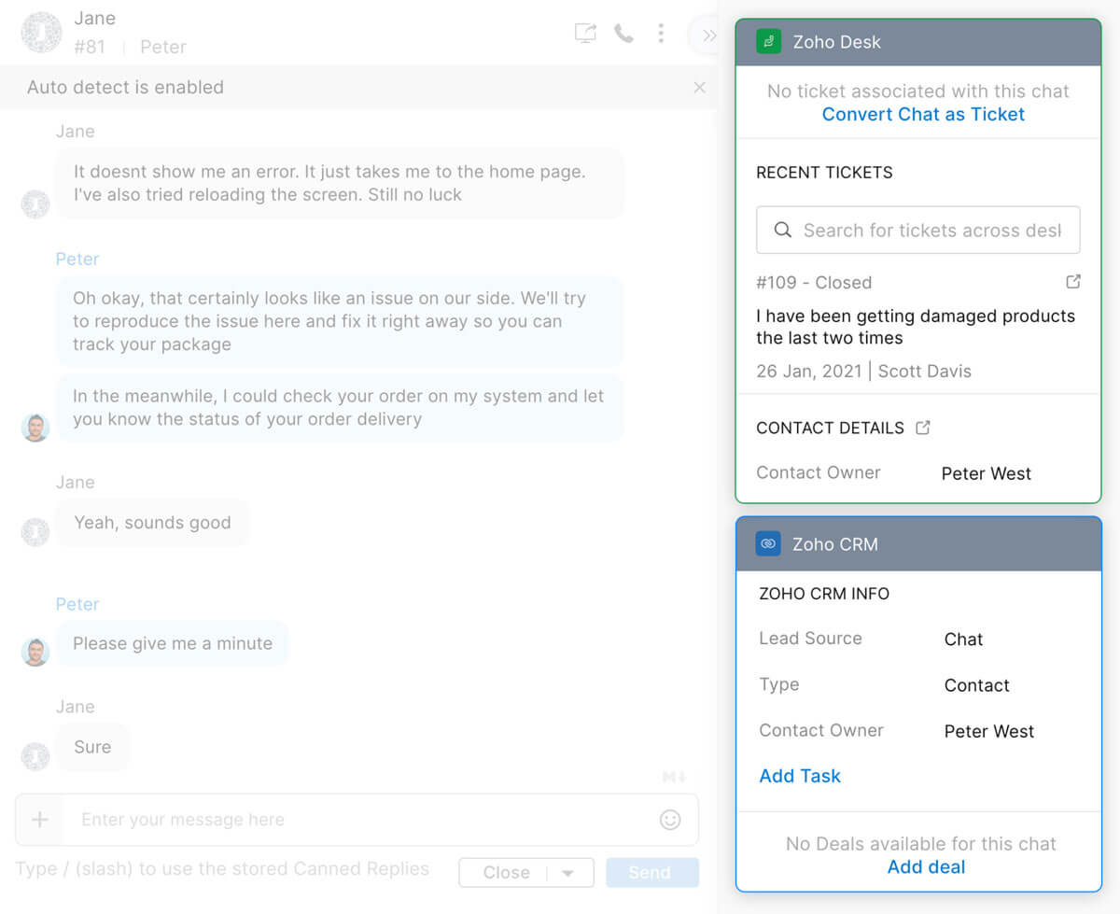Click Jane's avatar beside 'Sure' message
The height and width of the screenshot is (914, 1120).
tap(35, 755)
